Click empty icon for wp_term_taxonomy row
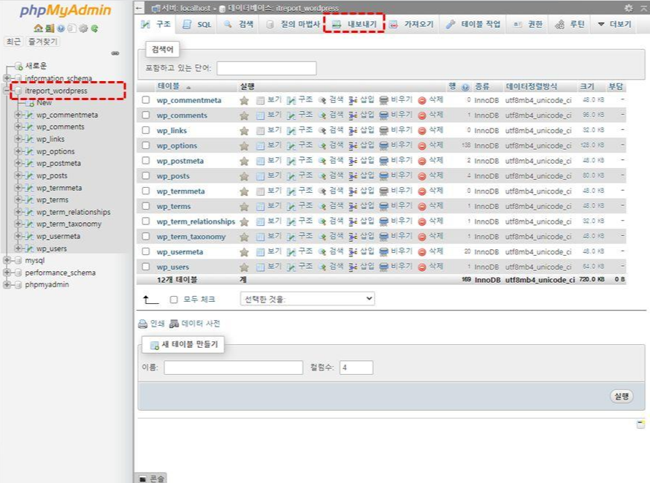Screen dimensions: 650x483 point(384,237)
